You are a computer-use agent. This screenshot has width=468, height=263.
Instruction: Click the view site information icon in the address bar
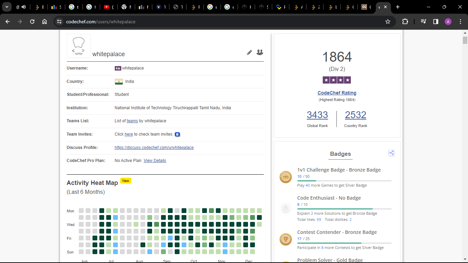click(x=59, y=22)
